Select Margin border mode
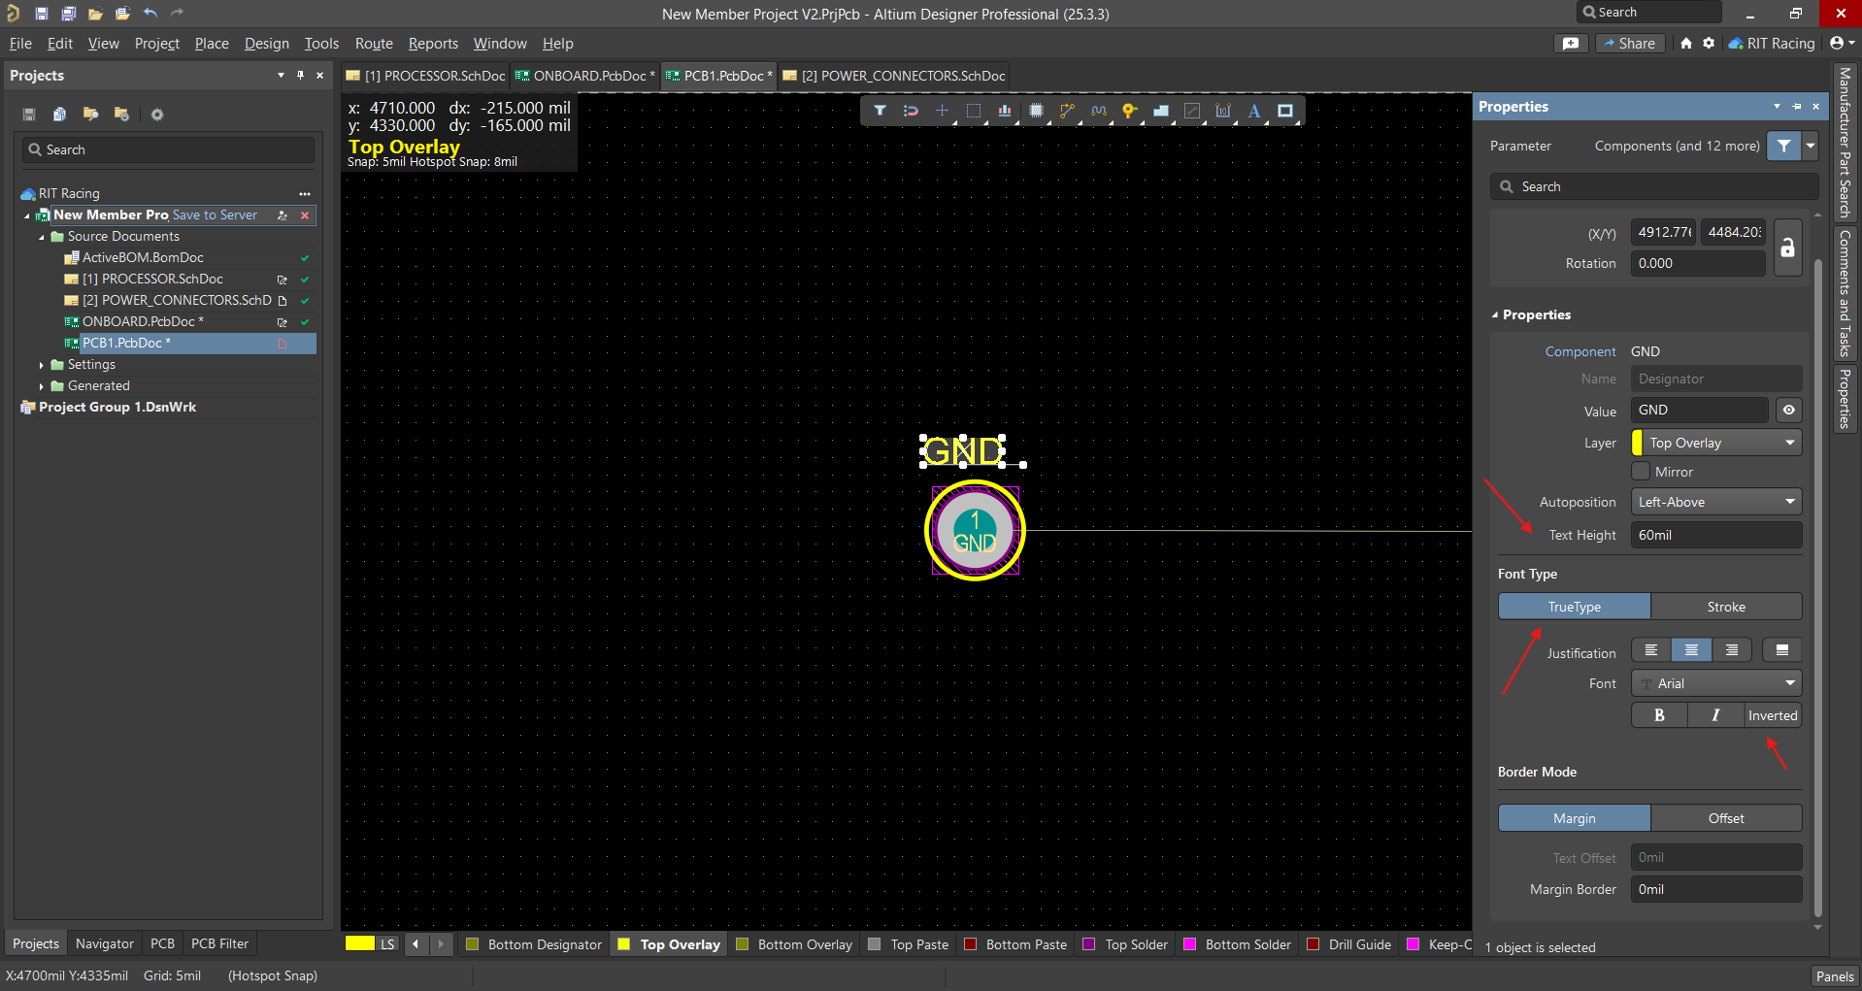1862x991 pixels. [x=1574, y=818]
